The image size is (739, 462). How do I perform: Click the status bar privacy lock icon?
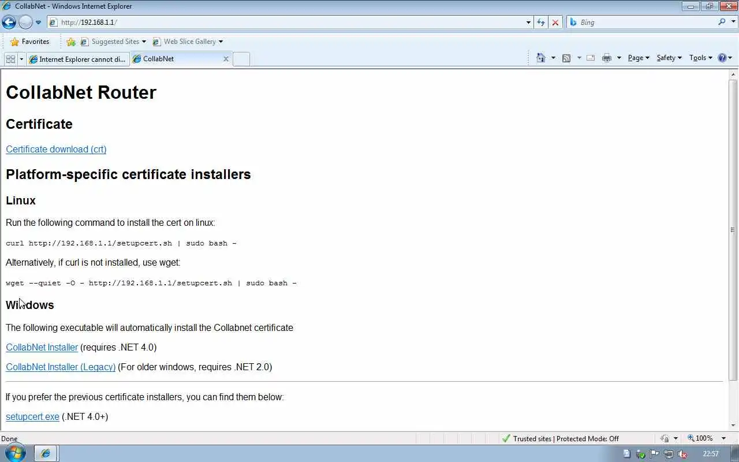[665, 438]
